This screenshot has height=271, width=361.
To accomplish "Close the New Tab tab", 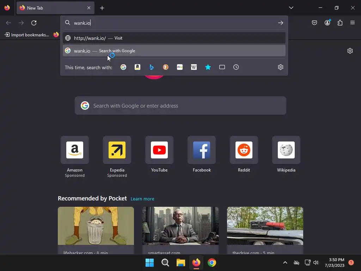I will (88, 8).
